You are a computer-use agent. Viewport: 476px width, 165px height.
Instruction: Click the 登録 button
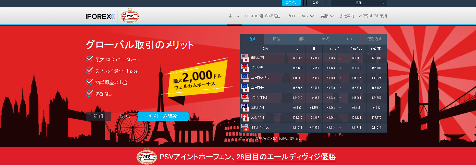[x=316, y=3]
